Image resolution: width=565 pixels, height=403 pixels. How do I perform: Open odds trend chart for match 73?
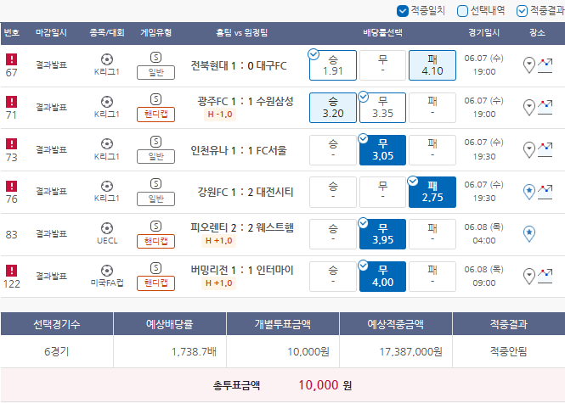click(x=545, y=150)
